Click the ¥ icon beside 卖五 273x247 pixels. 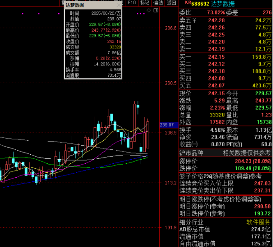point(194,21)
